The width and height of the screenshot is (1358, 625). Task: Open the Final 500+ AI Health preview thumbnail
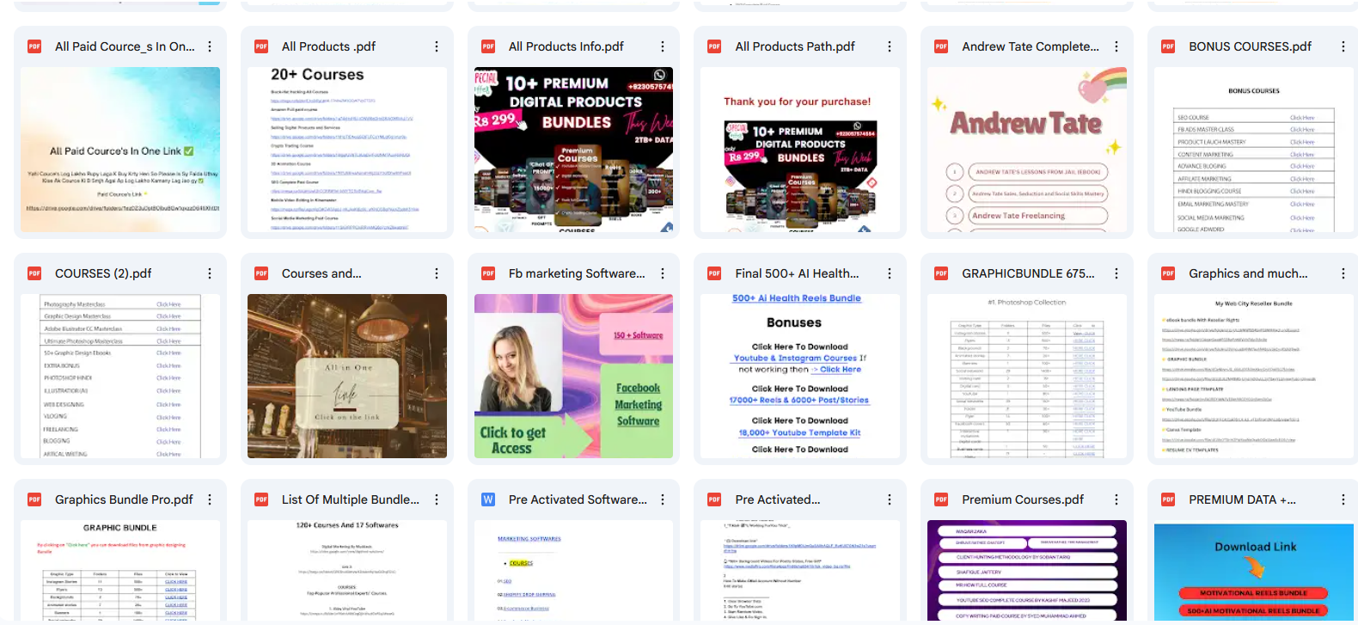pyautogui.click(x=800, y=376)
